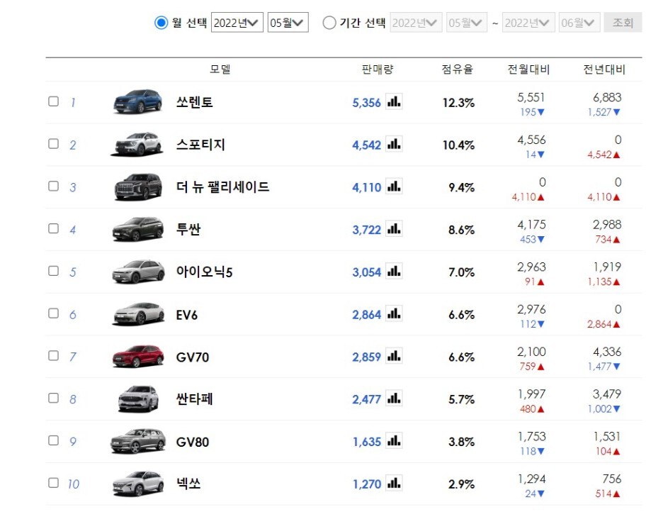Click the 전월대비 column header
The height and width of the screenshot is (512, 663).
[x=528, y=69]
